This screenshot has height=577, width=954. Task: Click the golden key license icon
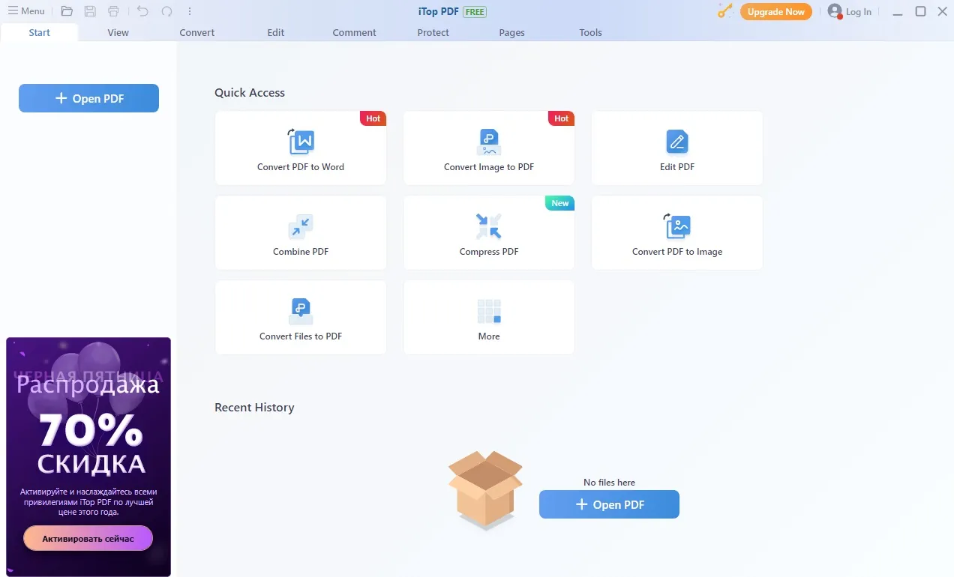pyautogui.click(x=724, y=11)
